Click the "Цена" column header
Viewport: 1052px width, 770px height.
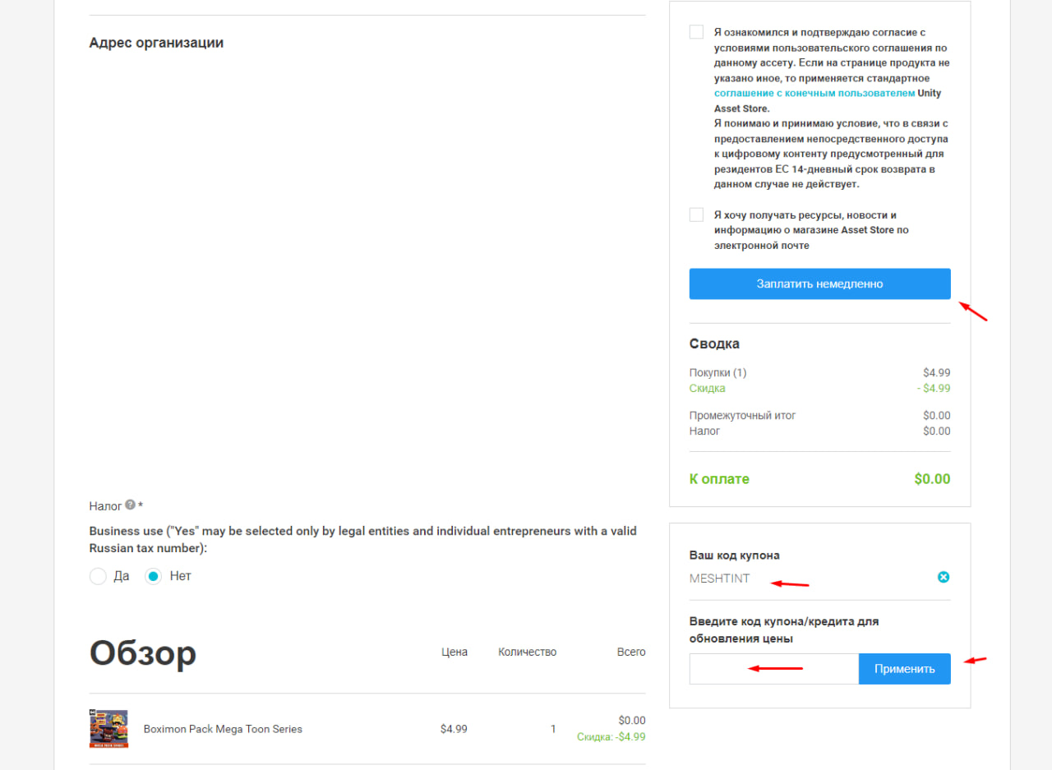coord(454,652)
